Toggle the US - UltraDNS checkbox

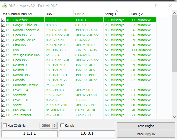coord(3,45)
